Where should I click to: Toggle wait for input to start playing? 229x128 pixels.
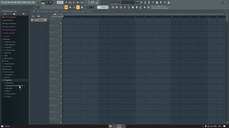[70, 2]
